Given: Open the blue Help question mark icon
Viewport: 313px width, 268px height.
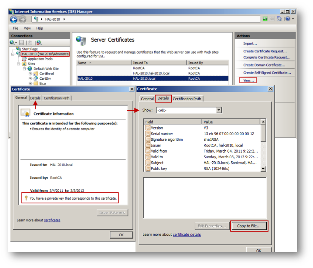Looking at the screenshot, I should [x=288, y=19].
